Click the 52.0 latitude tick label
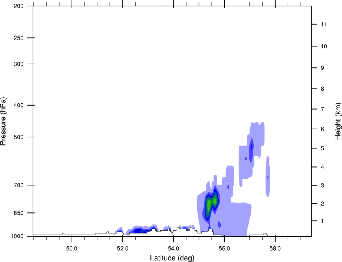The image size is (342, 262). [123, 249]
